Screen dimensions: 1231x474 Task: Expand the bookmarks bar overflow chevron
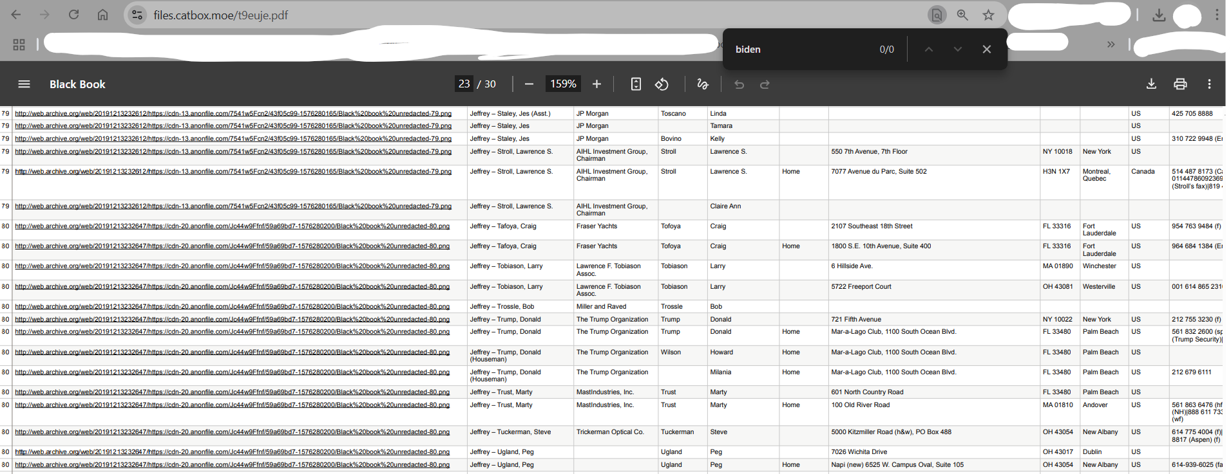(1111, 44)
